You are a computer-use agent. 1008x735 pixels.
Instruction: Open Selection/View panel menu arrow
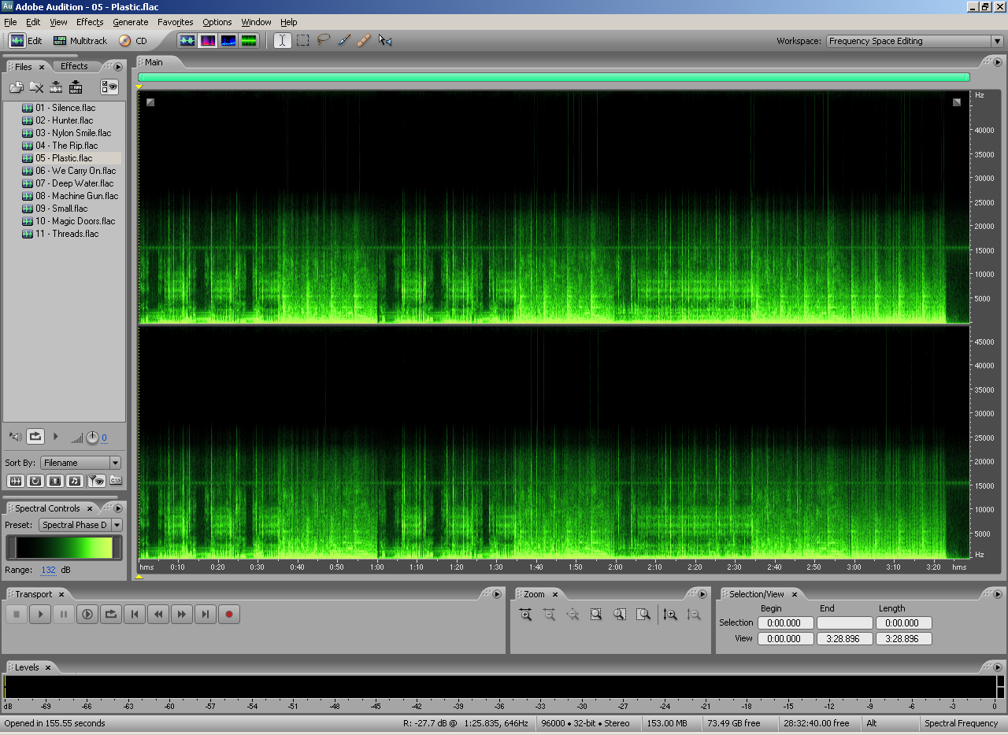(x=997, y=594)
